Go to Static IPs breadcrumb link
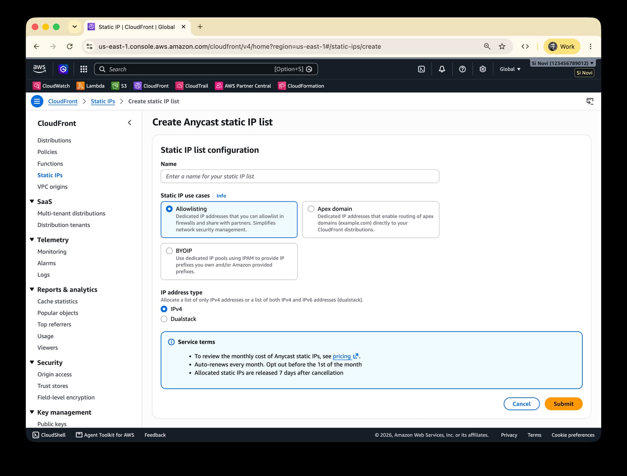627x476 pixels. tap(103, 101)
